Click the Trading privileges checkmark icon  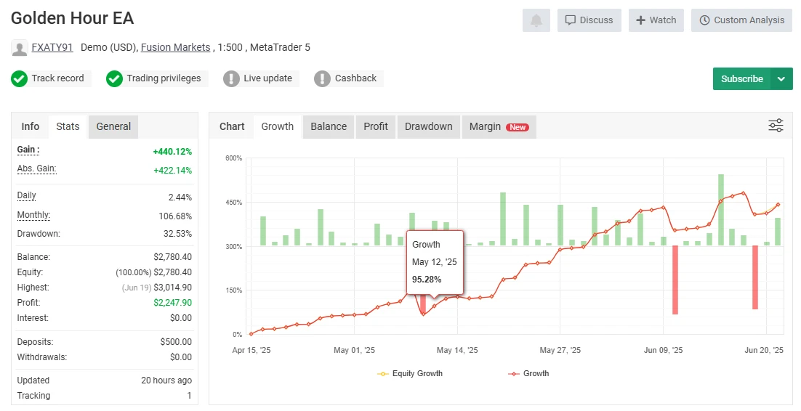pos(114,78)
